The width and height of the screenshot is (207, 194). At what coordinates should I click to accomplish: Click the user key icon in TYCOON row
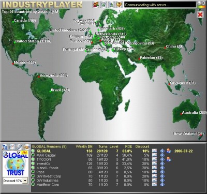tap(169, 159)
